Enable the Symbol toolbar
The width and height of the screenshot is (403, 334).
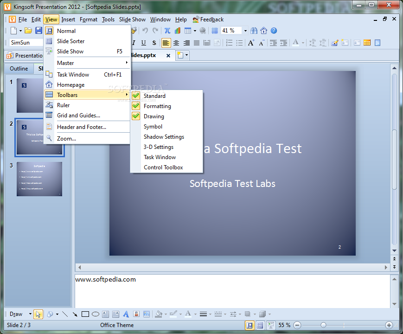click(166, 127)
